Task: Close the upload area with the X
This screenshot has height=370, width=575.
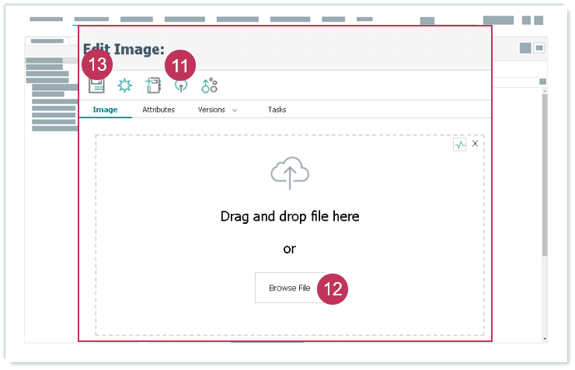Action: [475, 144]
